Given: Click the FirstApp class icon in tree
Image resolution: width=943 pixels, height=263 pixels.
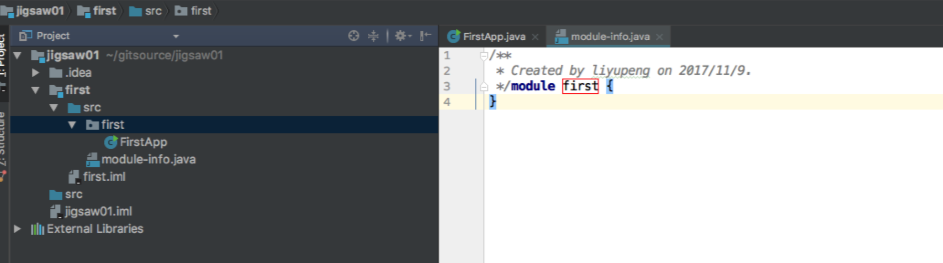Looking at the screenshot, I should (111, 142).
